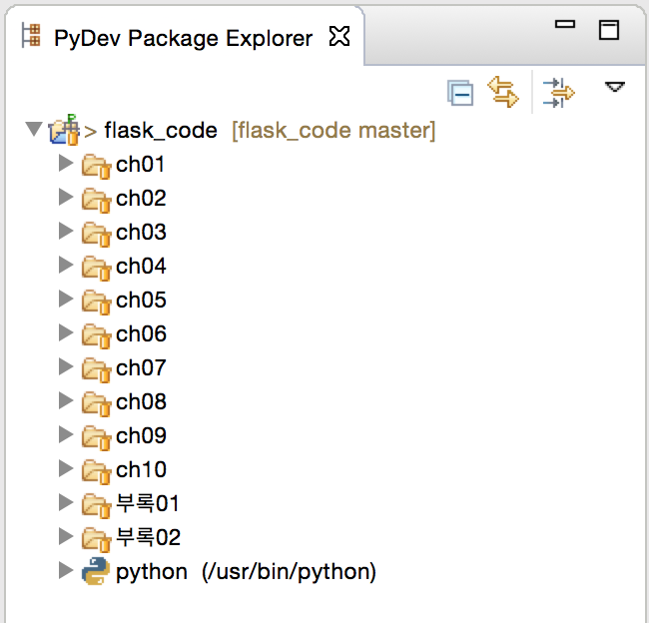Click the ch03 folder icon

96,235
